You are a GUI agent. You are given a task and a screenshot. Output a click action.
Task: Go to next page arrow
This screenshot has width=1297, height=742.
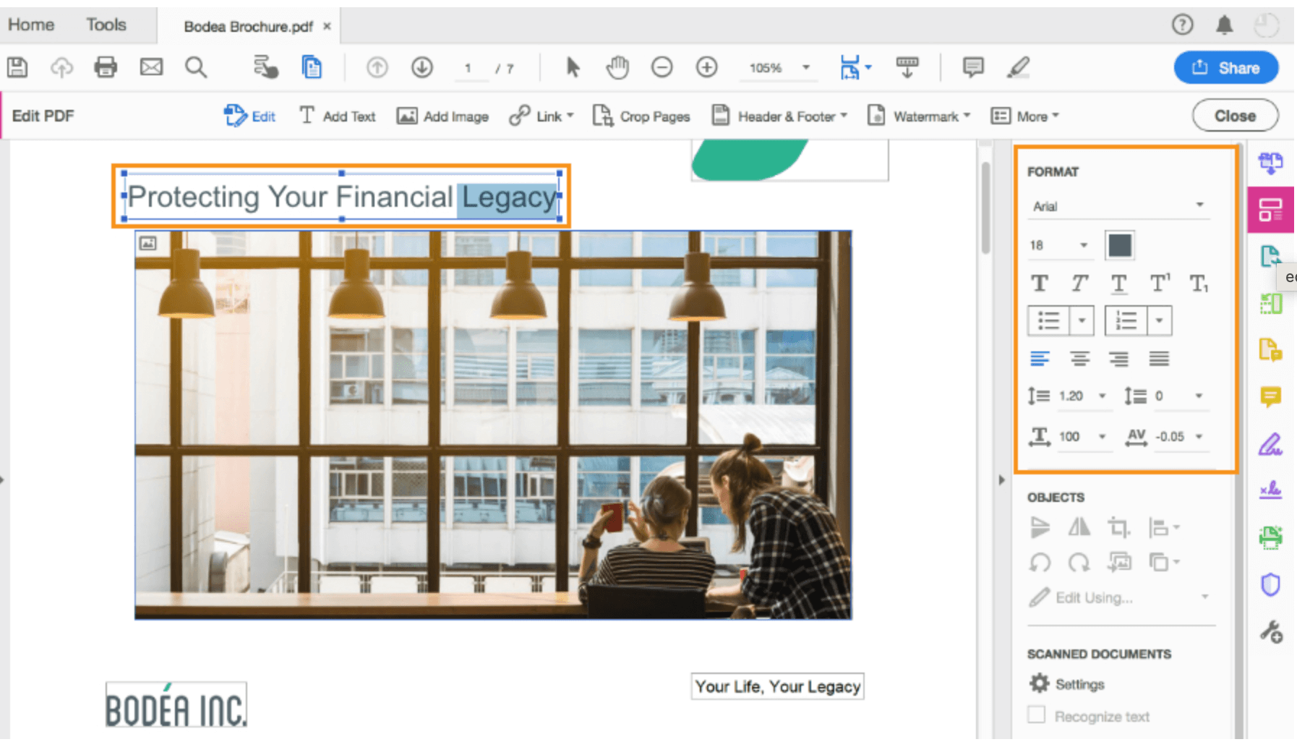click(422, 68)
